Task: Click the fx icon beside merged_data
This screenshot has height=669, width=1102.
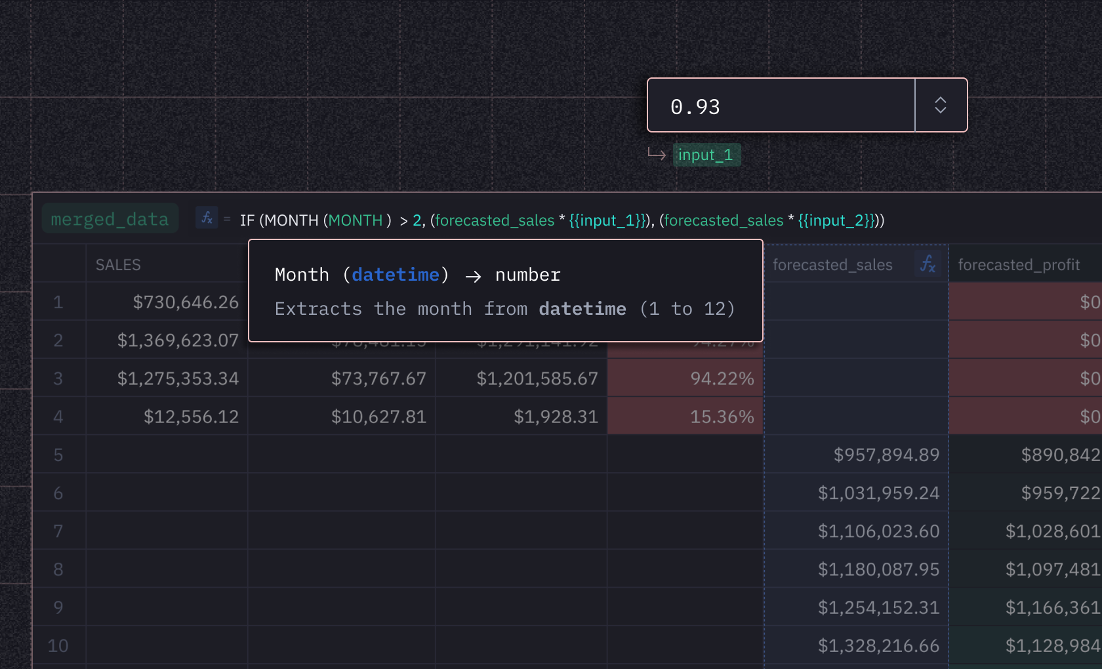Action: 206,218
